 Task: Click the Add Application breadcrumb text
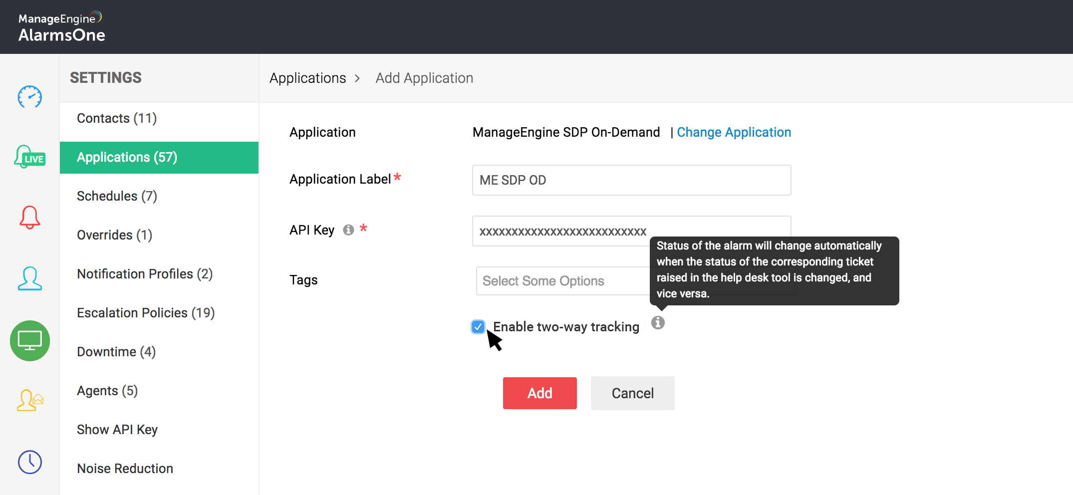click(x=424, y=78)
